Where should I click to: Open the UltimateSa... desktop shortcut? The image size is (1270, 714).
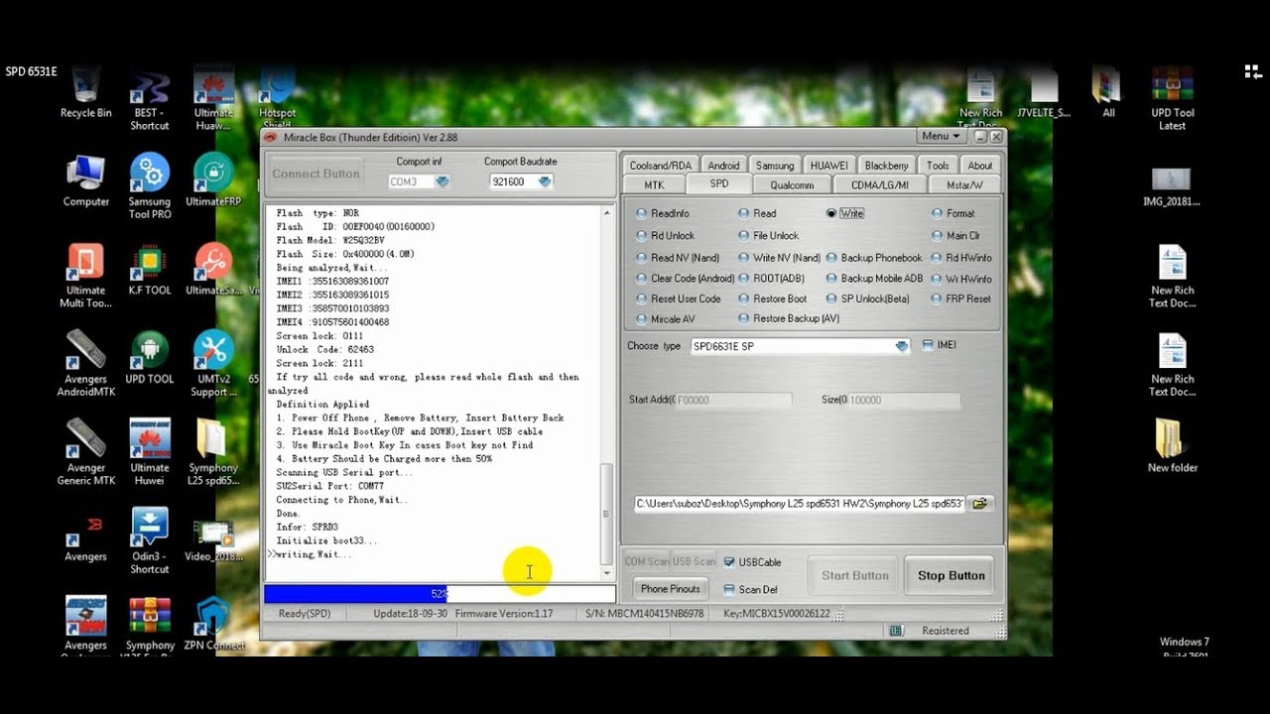(x=213, y=270)
